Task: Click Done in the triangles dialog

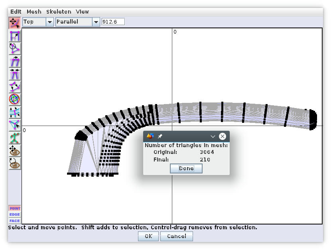Action: click(x=186, y=168)
